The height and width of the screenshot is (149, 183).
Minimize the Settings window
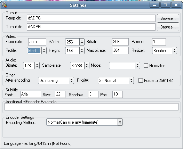(154, 5)
